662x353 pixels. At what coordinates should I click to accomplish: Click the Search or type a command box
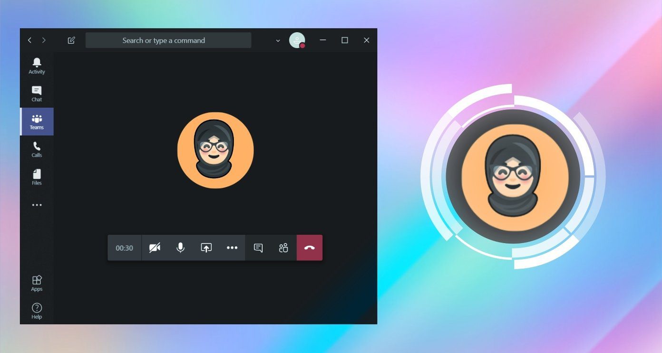point(168,40)
